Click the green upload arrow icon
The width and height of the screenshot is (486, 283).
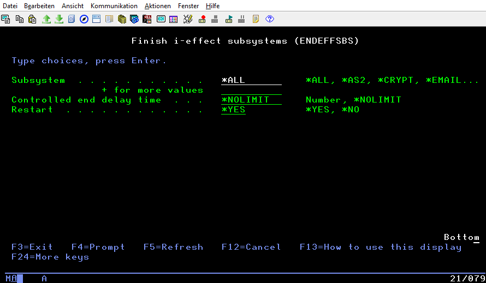click(46, 19)
